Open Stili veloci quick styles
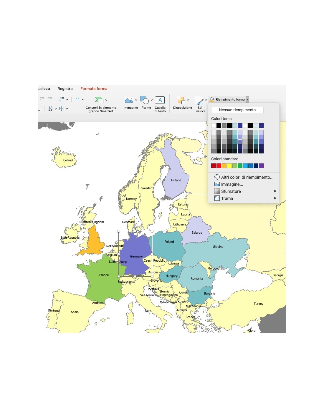This screenshot has width=324, height=418. coord(199,100)
